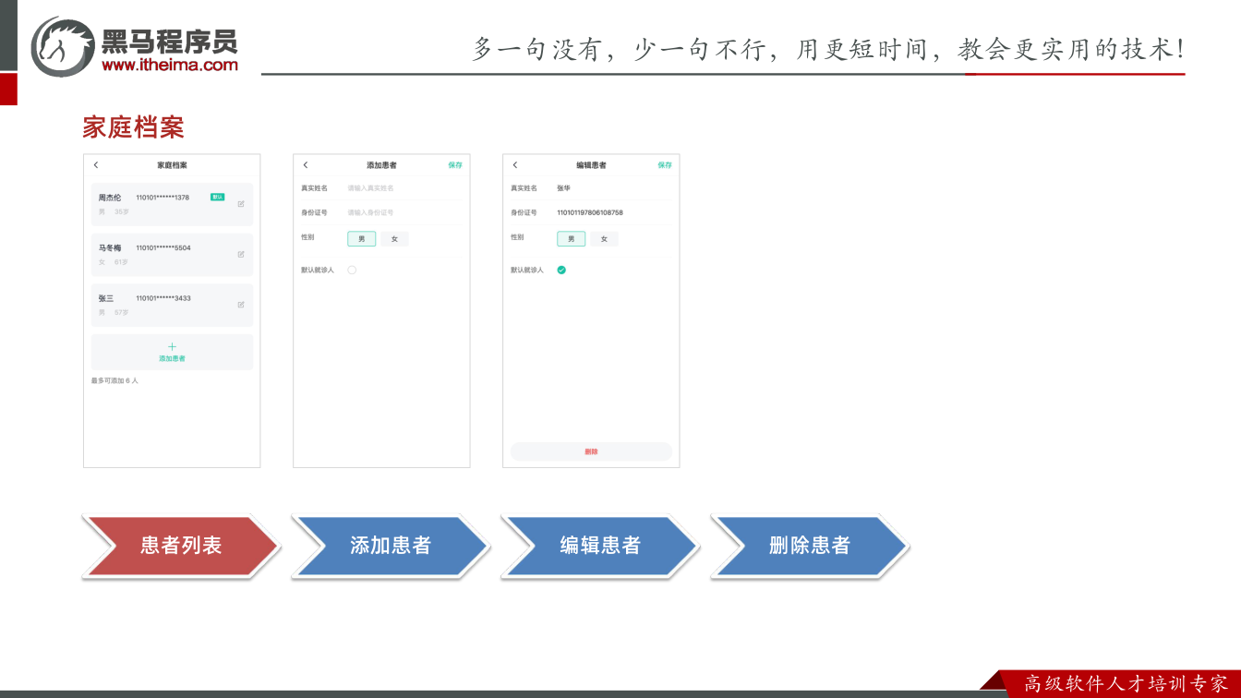Tap the plus icon to add patient
1241x698 pixels.
[x=172, y=347]
